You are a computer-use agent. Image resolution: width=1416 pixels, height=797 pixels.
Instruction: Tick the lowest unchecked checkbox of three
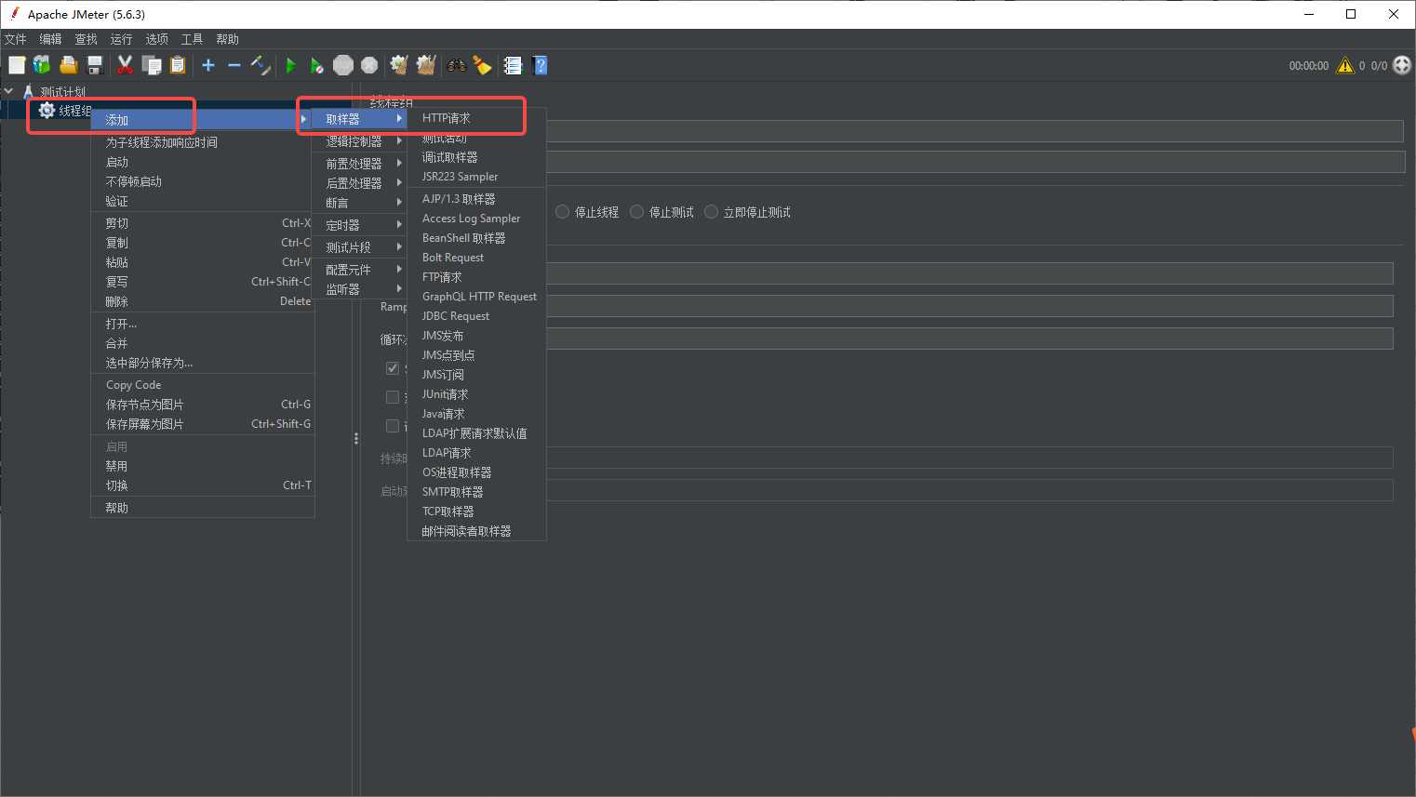(393, 426)
